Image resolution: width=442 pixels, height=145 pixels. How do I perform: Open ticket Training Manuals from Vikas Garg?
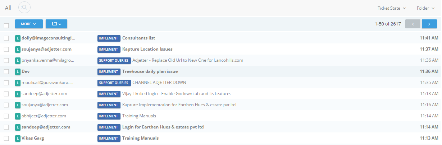(140, 138)
